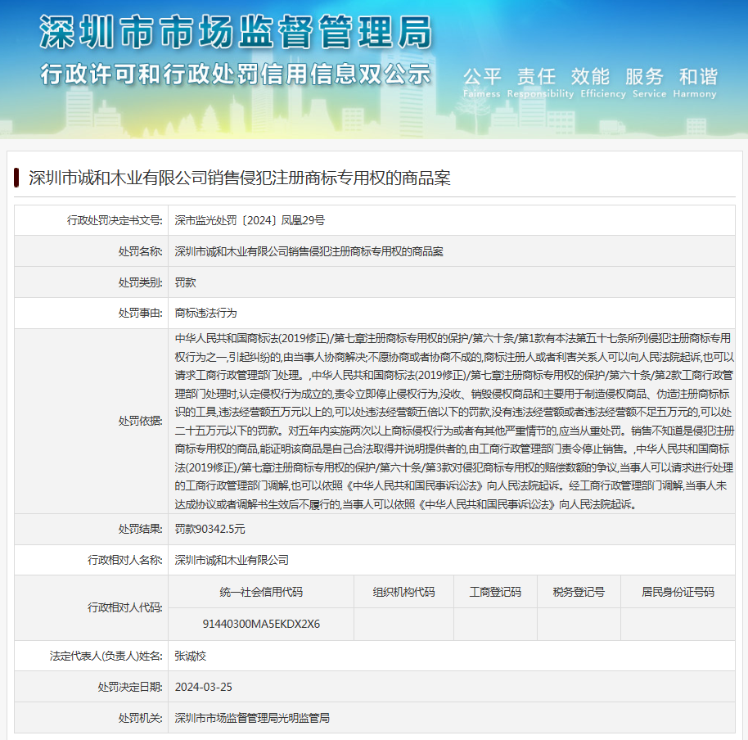Viewport: 748px width, 740px height.
Task: Click the 法定代表人(负责人)姓名 label
Action: (106, 656)
